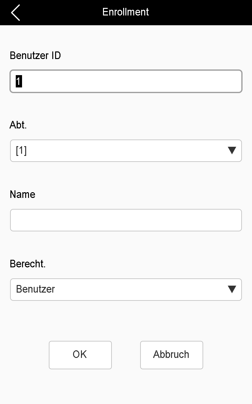Click the Abt. dropdown triangle arrow
This screenshot has height=404, width=252.
tap(232, 151)
